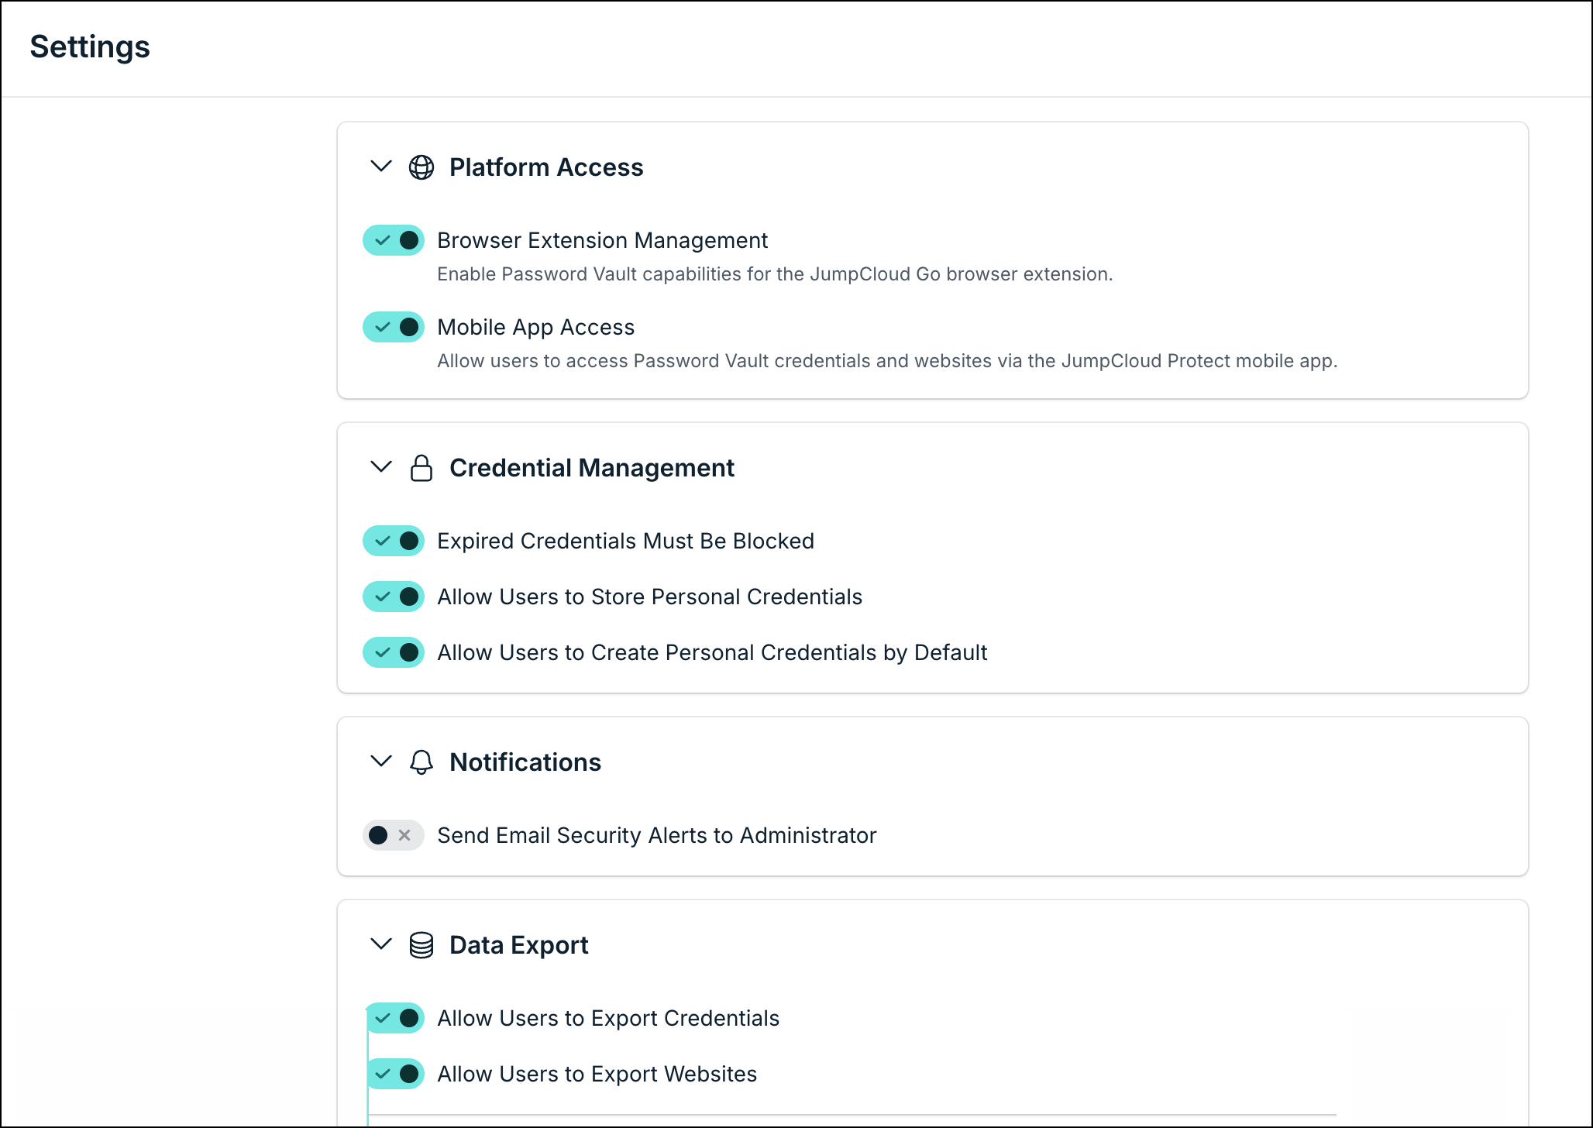Viewport: 1593px width, 1128px height.
Task: Collapse the Data Export section chevron
Action: [x=381, y=944]
